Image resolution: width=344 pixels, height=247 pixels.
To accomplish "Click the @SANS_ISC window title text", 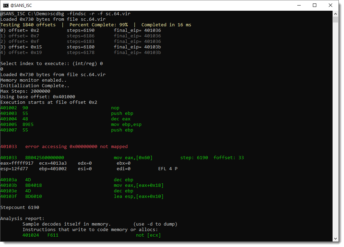I will coord(22,6).
